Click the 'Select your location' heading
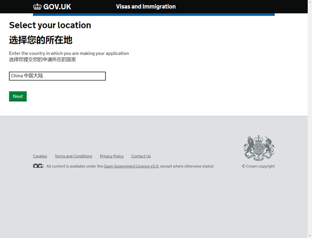Screen dimensions: 312x238 (50, 25)
